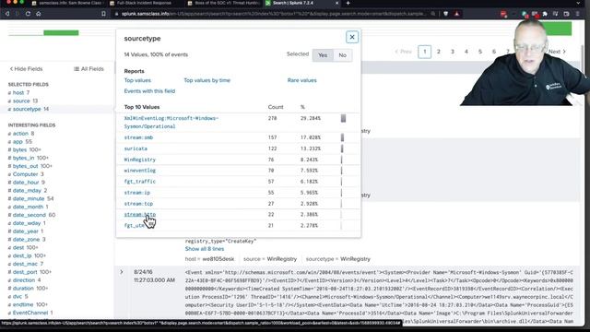
Task: Reload the page in browser
Action: [x=28, y=14]
